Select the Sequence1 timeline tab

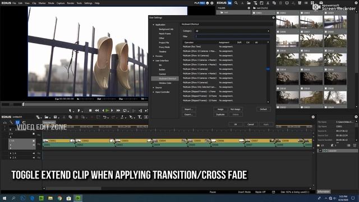[x=49, y=123]
